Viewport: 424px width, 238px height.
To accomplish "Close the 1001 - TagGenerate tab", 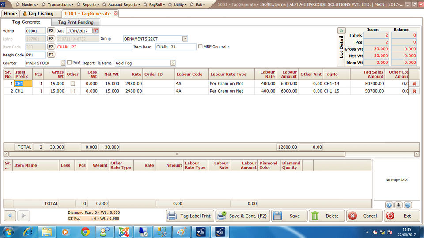I will point(115,14).
